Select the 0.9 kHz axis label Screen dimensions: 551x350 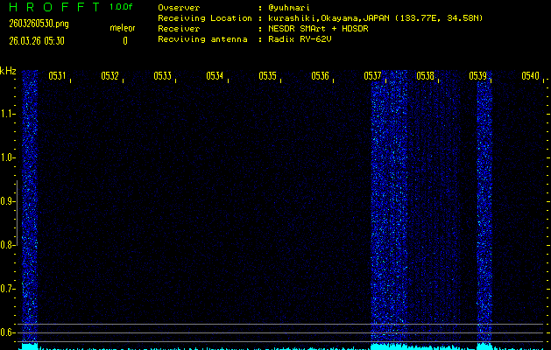tap(9, 201)
